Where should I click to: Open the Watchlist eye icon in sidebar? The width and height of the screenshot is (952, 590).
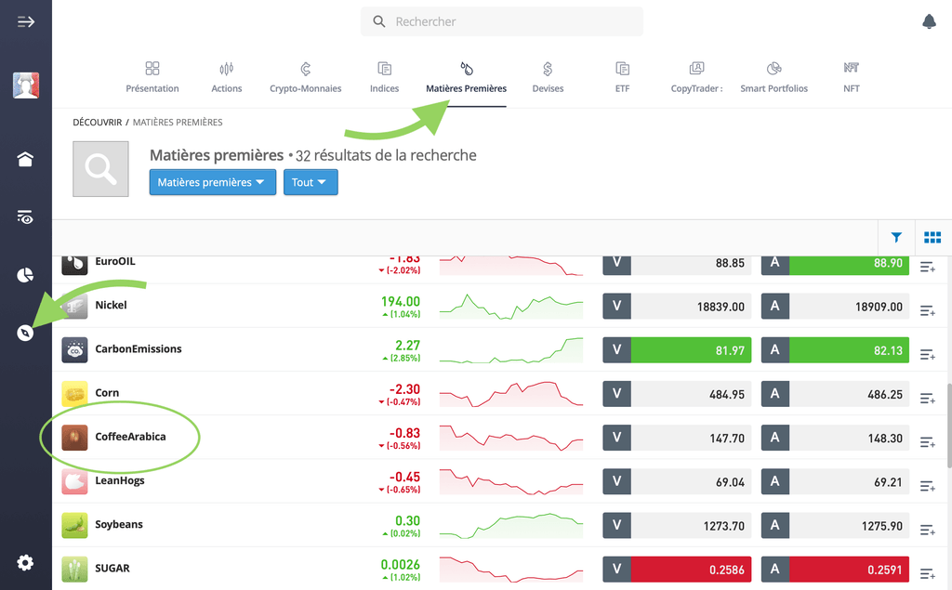pyautogui.click(x=25, y=216)
